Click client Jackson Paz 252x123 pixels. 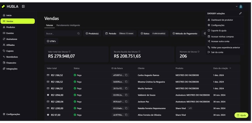click(x=144, y=102)
